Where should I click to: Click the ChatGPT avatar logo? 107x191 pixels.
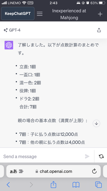tap(9, 45)
